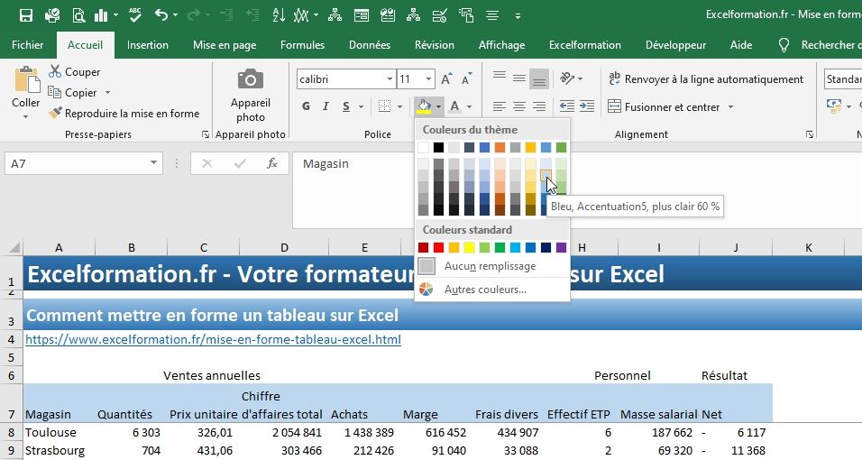The width and height of the screenshot is (862, 460).
Task: Toggle underline S formatting
Action: coord(345,106)
